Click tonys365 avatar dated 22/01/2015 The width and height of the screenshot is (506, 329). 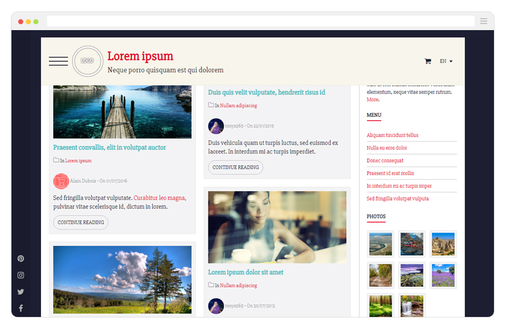[x=216, y=127]
